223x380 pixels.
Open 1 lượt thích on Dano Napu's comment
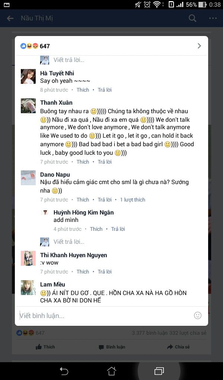coord(132,200)
